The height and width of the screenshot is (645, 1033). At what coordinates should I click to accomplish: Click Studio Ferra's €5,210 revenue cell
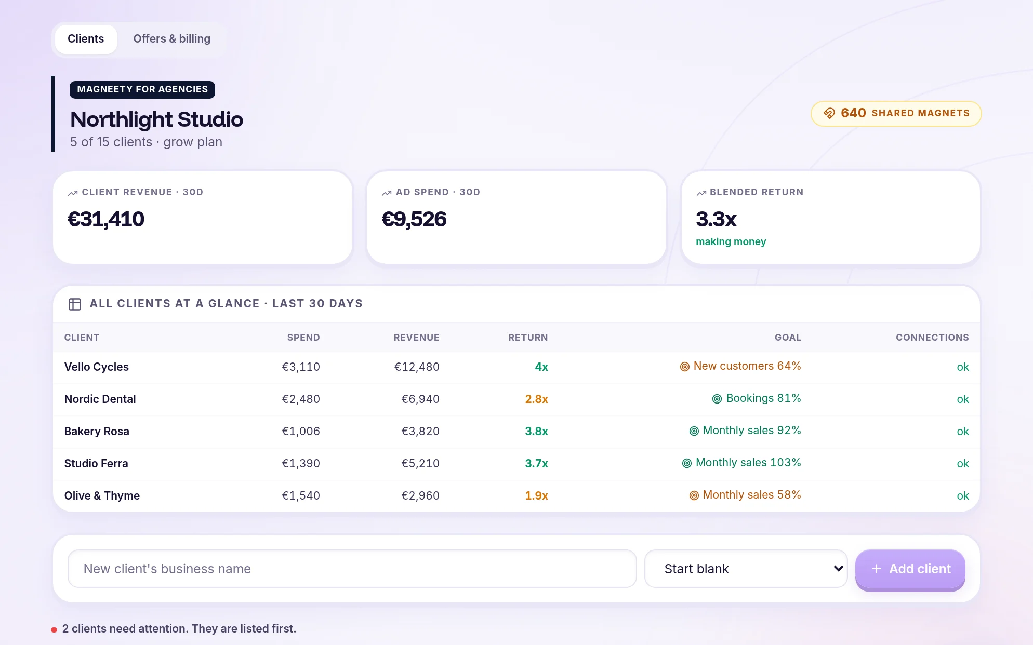point(420,464)
